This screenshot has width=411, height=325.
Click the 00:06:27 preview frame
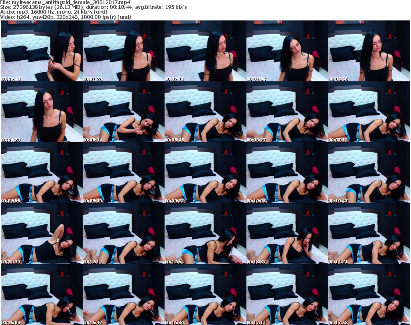(x=287, y=112)
